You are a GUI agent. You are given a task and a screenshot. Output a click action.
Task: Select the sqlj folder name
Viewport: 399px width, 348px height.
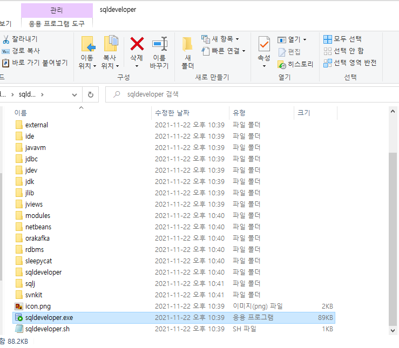30,284
